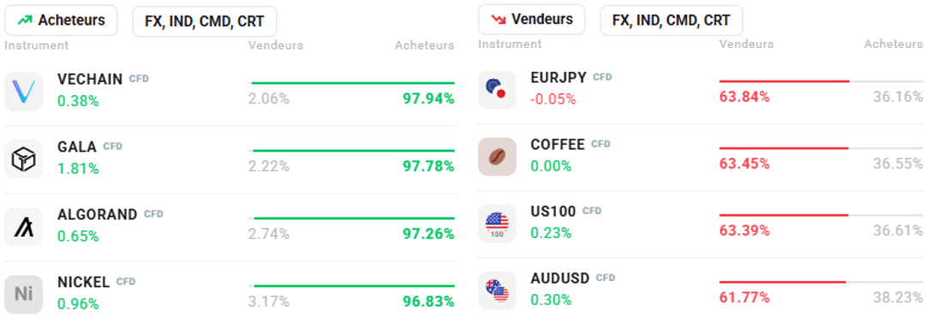Click the VECHAIN logo icon

point(24,92)
